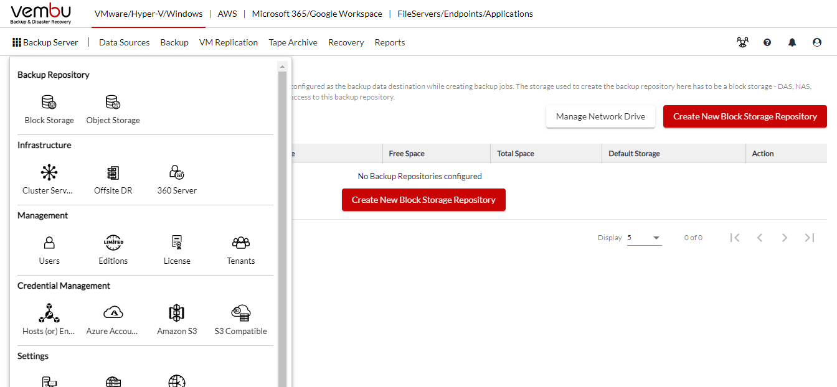Screen dimensions: 837x387
Task: Click 'No Backup Repositories configured' message
Action: pyautogui.click(x=420, y=176)
